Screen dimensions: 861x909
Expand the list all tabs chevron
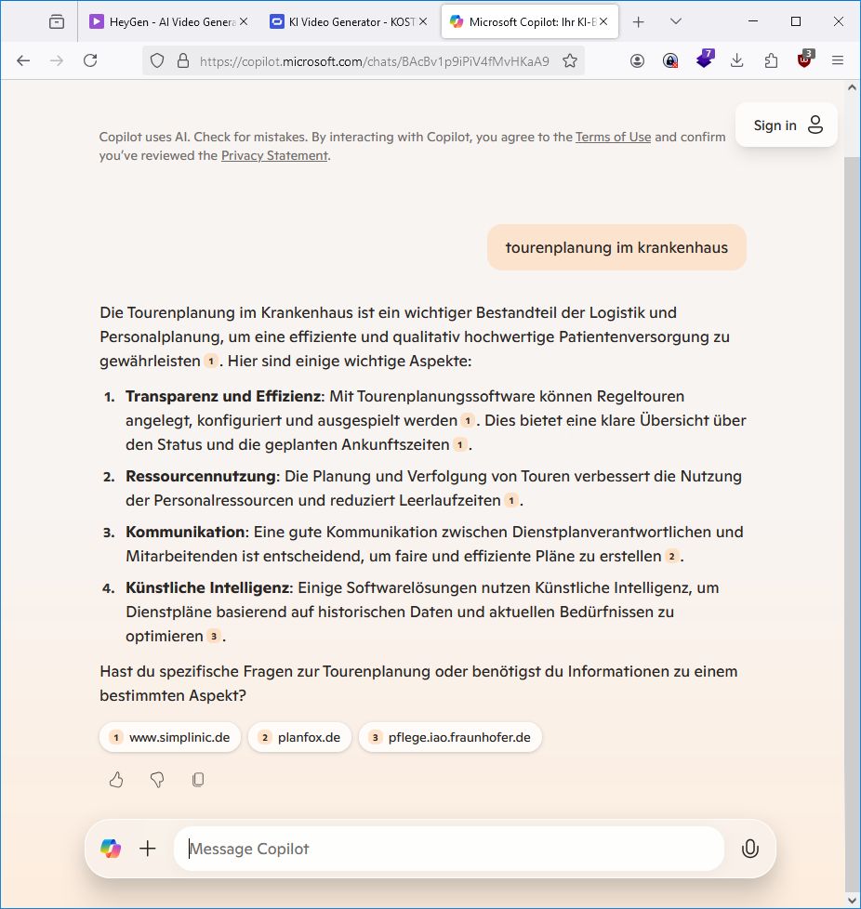675,22
